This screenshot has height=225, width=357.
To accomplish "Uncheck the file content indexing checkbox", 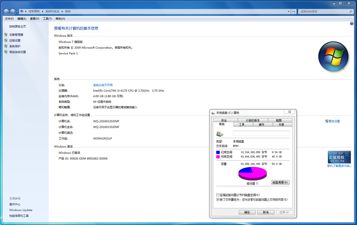I will 218,199.
